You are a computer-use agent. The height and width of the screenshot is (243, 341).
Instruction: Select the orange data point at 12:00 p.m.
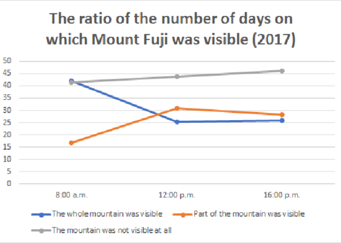[177, 108]
